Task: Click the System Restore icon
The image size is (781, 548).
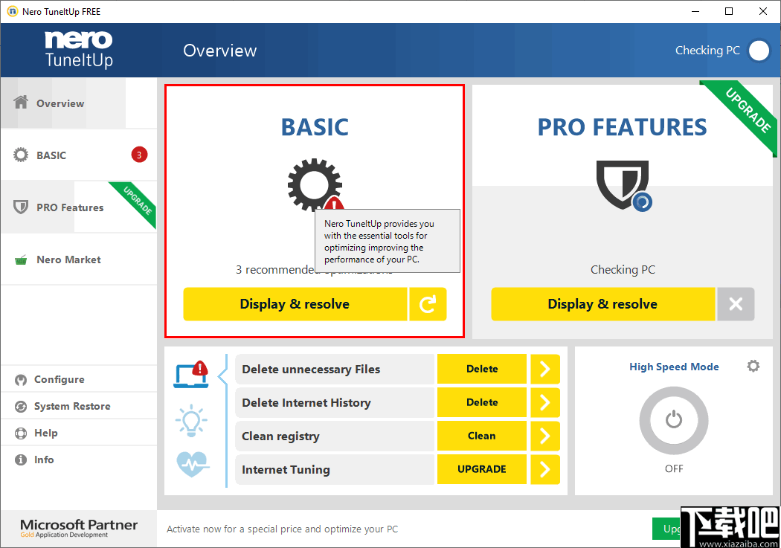Action: (x=21, y=406)
